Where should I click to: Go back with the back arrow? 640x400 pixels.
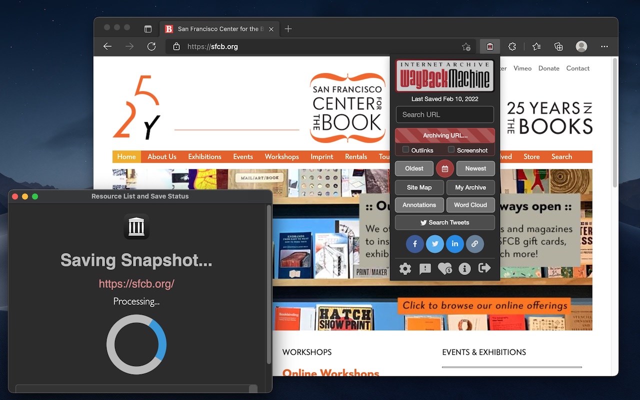[x=107, y=46]
